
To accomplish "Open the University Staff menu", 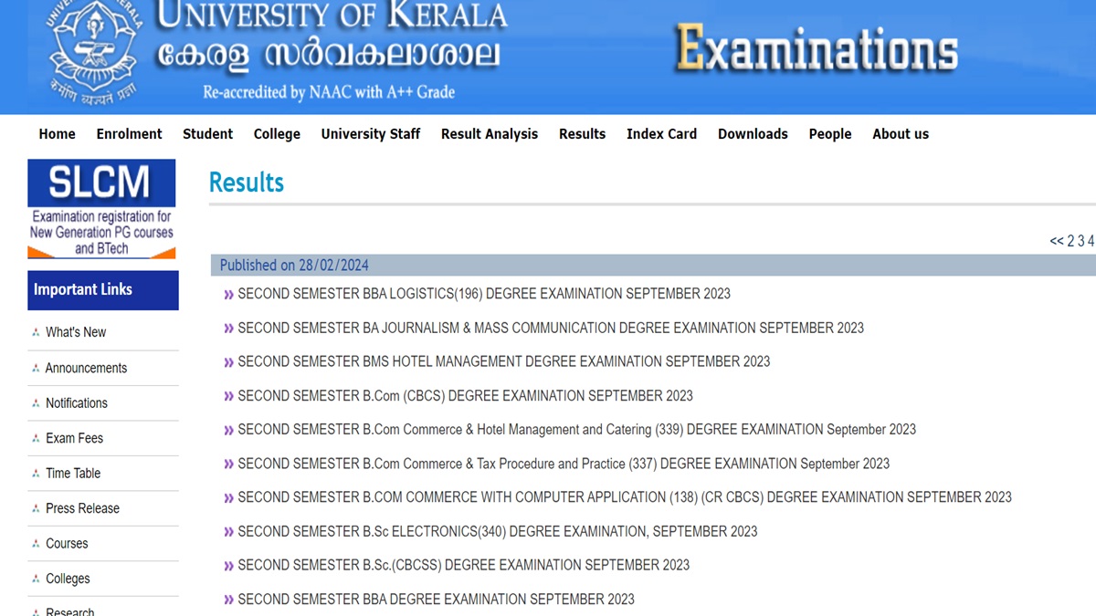I will (371, 134).
